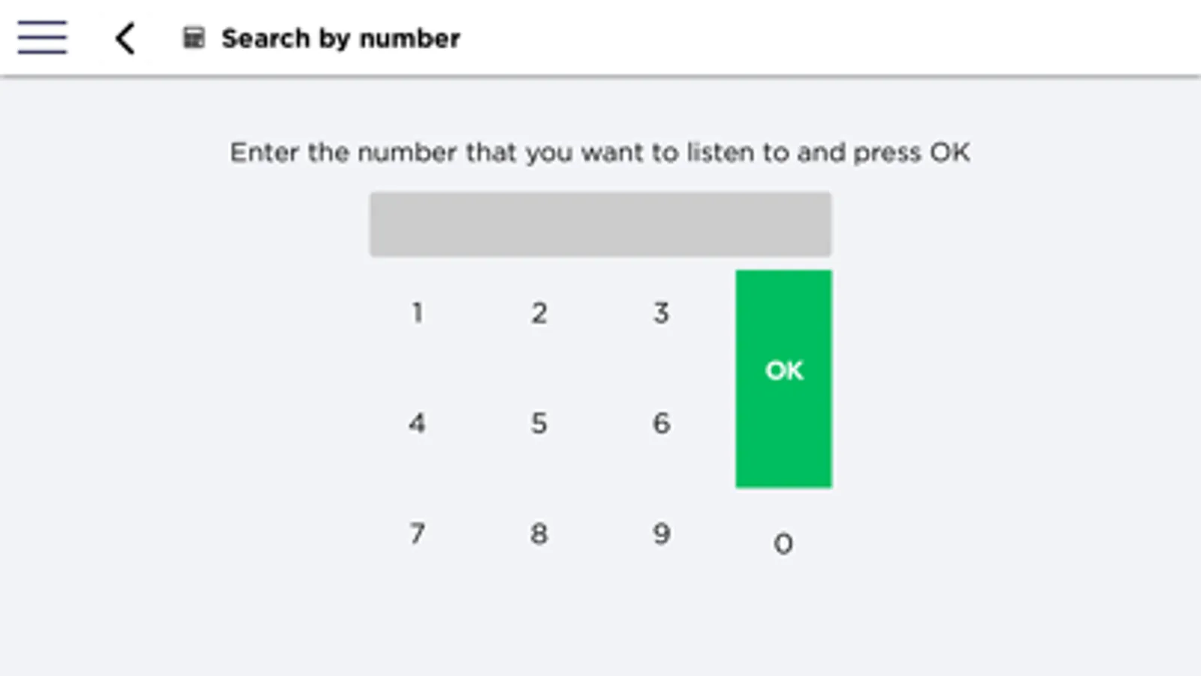Go back using the back arrow
This screenshot has height=676, width=1201.
125,38
